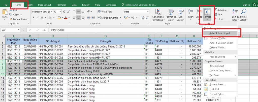Apply bold formatting with the B icon
This screenshot has width=258, height=102.
[x=33, y=18]
